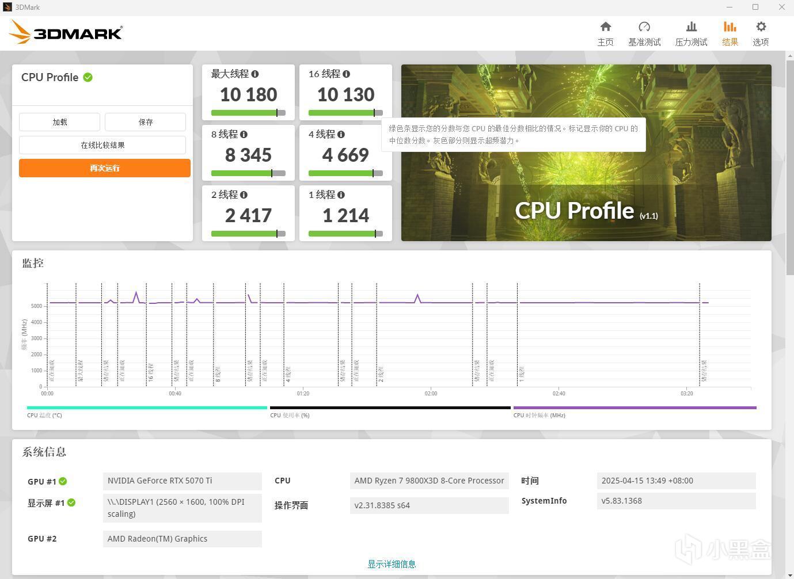The width and height of the screenshot is (794, 579).
Task: Show info for 8 线程 score
Action: coord(244,134)
